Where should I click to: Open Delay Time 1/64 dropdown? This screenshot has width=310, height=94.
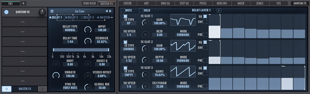point(70,42)
